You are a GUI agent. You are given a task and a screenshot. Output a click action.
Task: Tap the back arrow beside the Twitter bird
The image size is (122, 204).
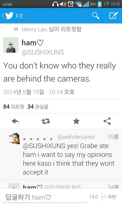[x=3, y=16]
